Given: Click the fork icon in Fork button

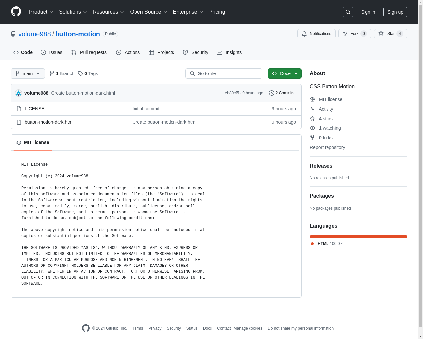Looking at the screenshot, I should click(345, 34).
